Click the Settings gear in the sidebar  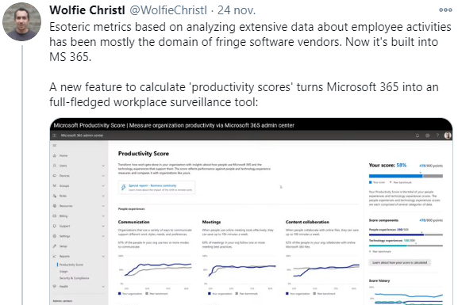click(55, 236)
